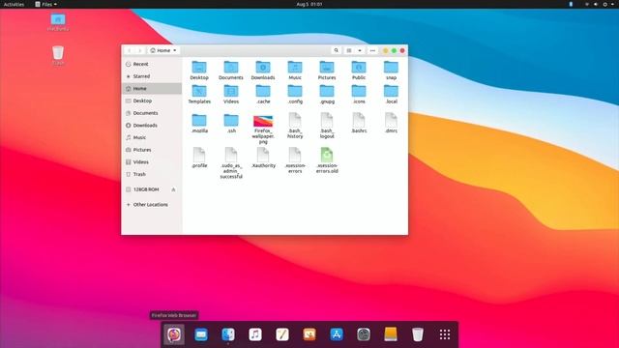Open Recent in the sidebar

click(152, 64)
